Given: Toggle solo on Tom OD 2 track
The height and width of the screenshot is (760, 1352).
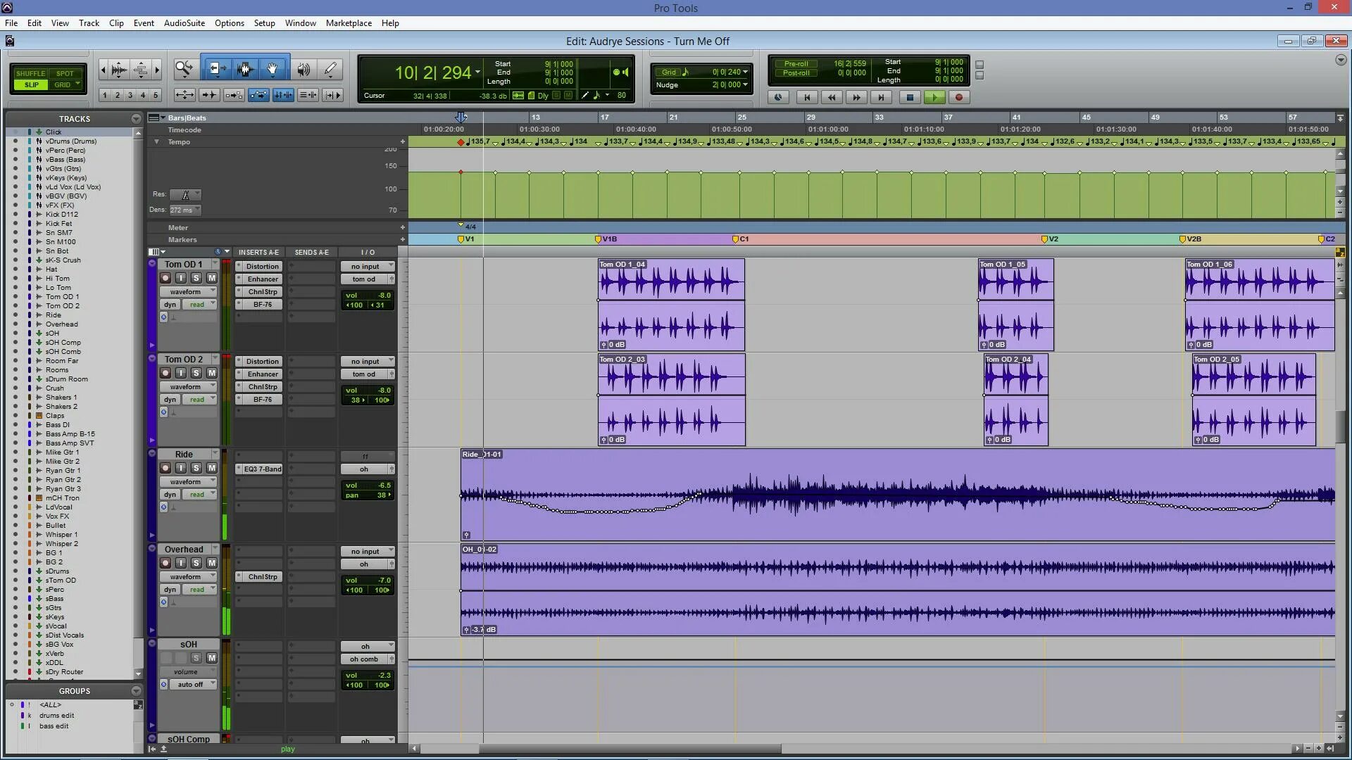Looking at the screenshot, I should 196,373.
